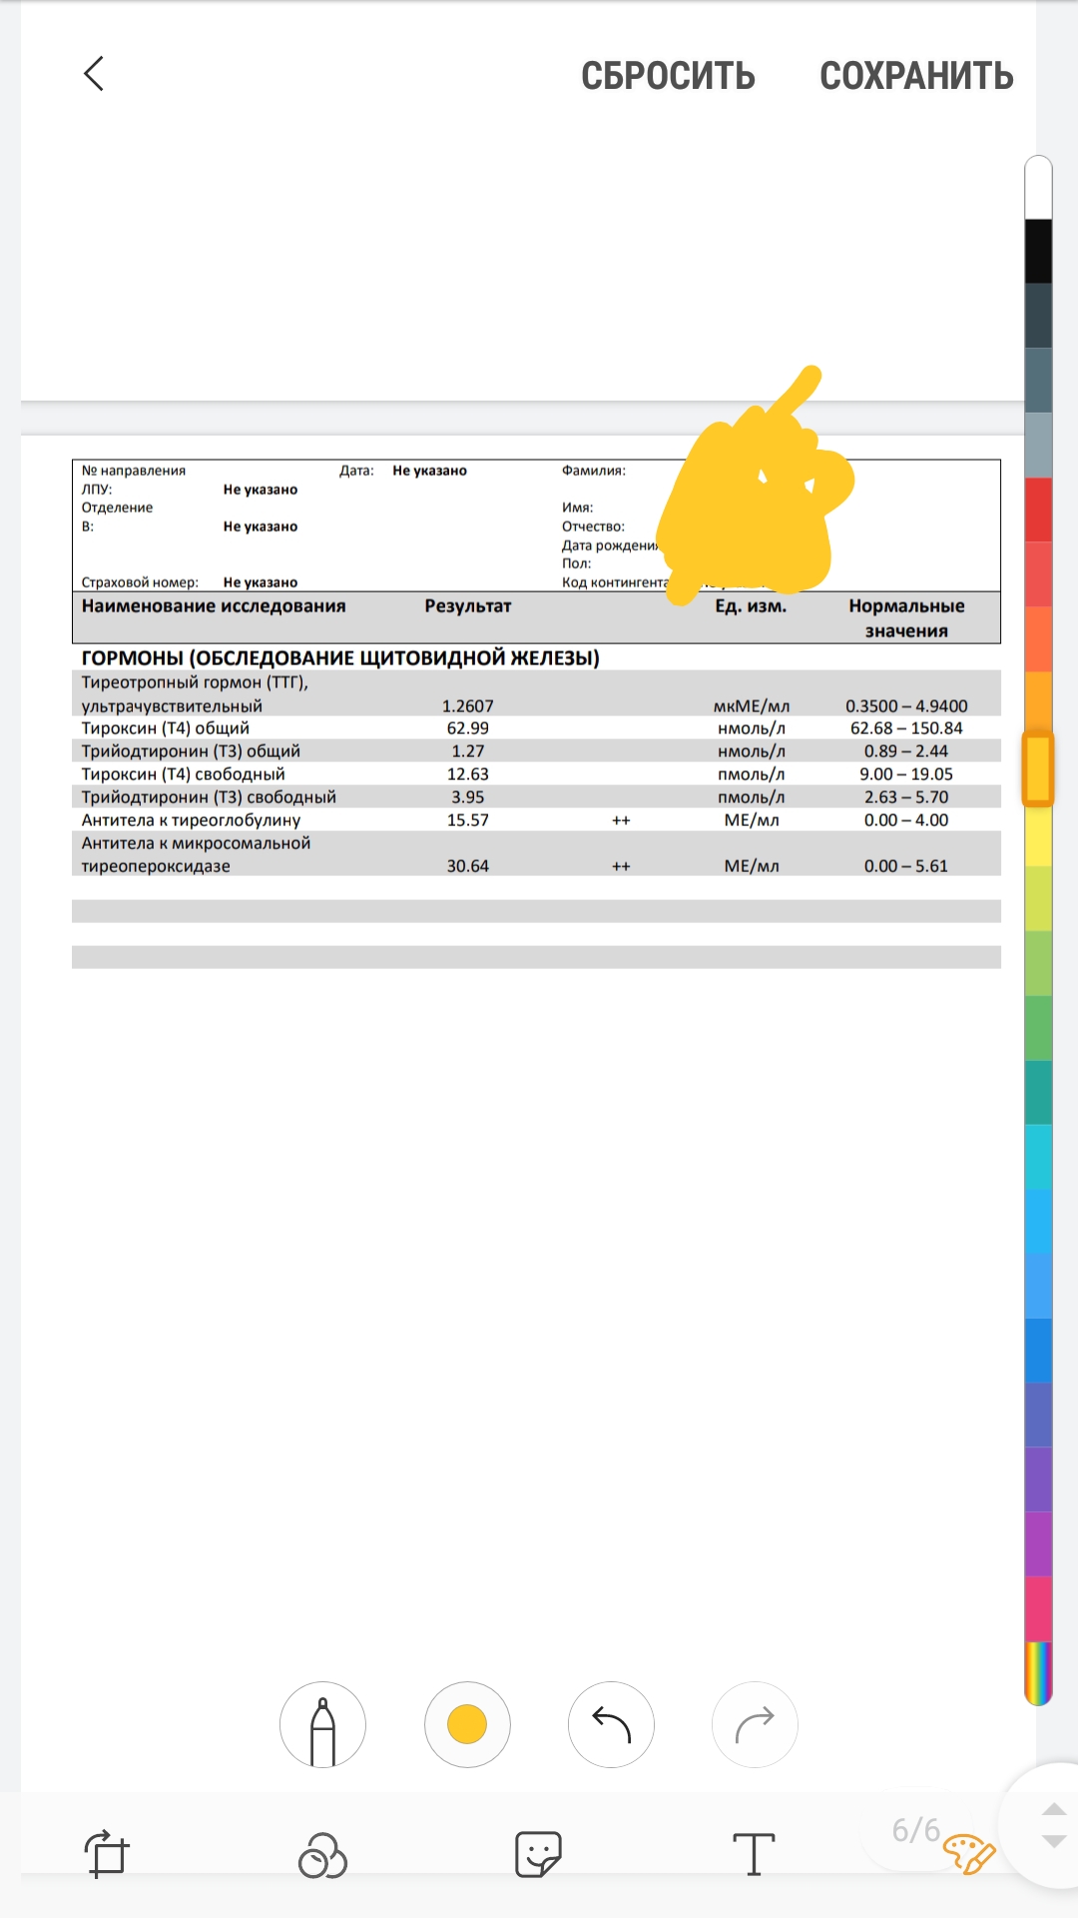This screenshot has height=1918, width=1078.
Task: Pick black in the color strip
Action: click(1038, 251)
